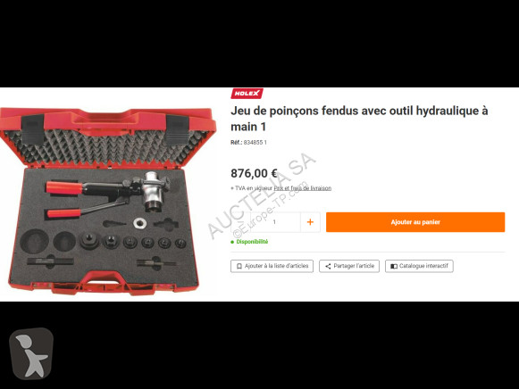Click the bookmark icon for article list
This screenshot has width=519, height=389.
click(x=239, y=266)
